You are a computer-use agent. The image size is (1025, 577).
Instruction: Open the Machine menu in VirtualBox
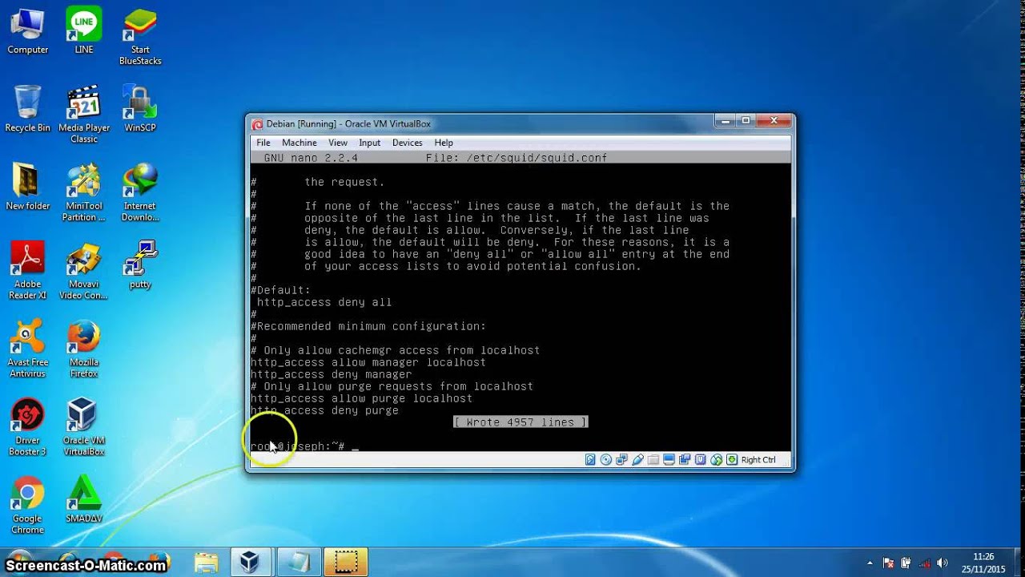click(299, 143)
